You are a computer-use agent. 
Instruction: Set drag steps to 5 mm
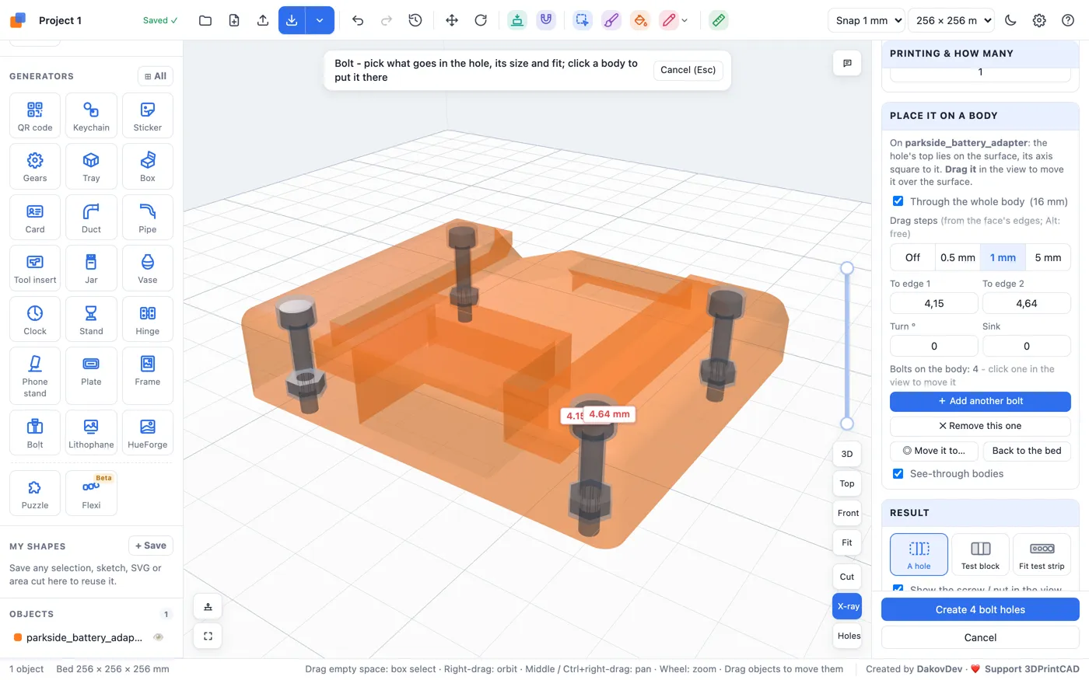pos(1048,257)
